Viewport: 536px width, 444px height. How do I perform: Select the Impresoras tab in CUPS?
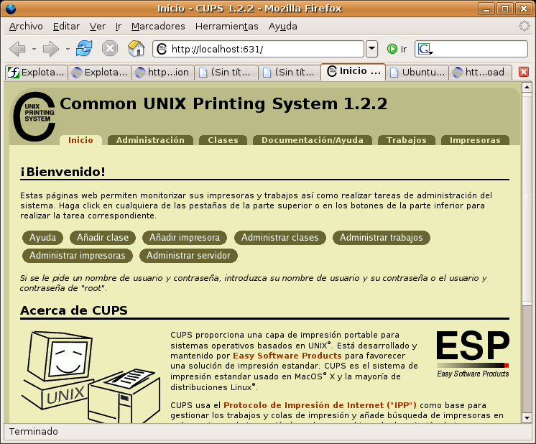(x=475, y=140)
